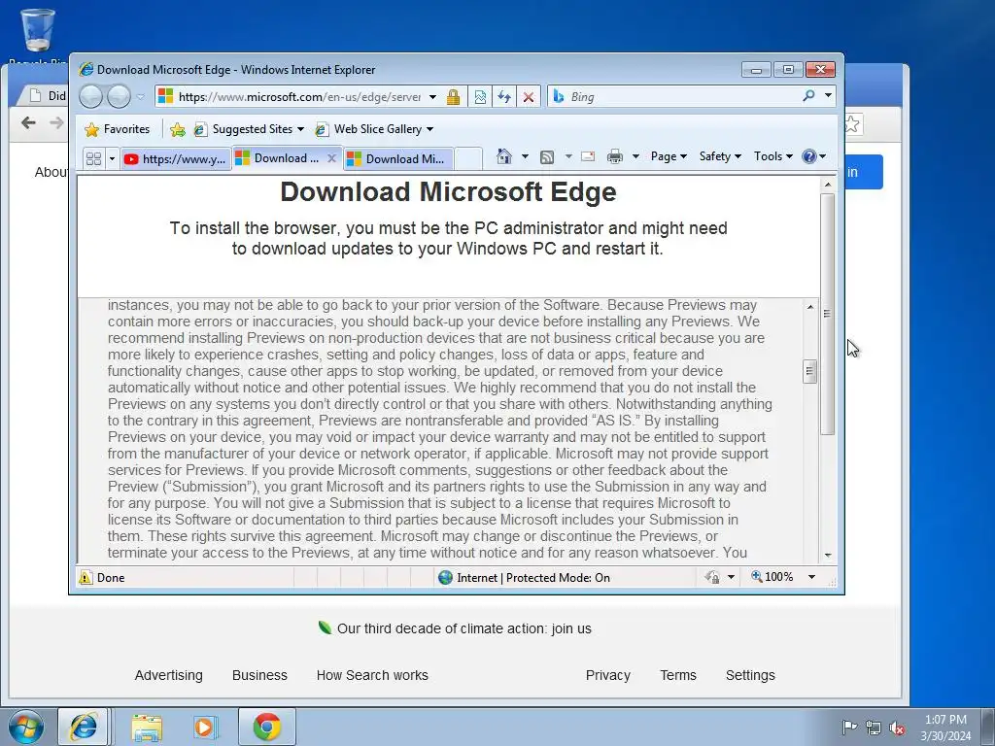Click the Help question mark icon
This screenshot has height=746, width=995.
(809, 156)
